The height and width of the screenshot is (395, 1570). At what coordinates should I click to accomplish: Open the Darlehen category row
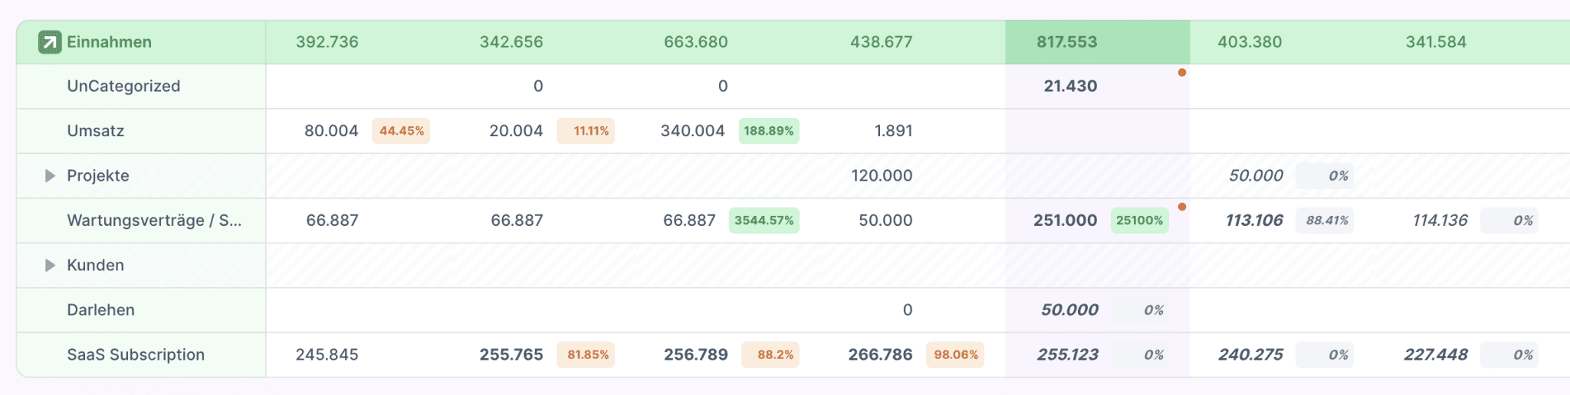(100, 310)
